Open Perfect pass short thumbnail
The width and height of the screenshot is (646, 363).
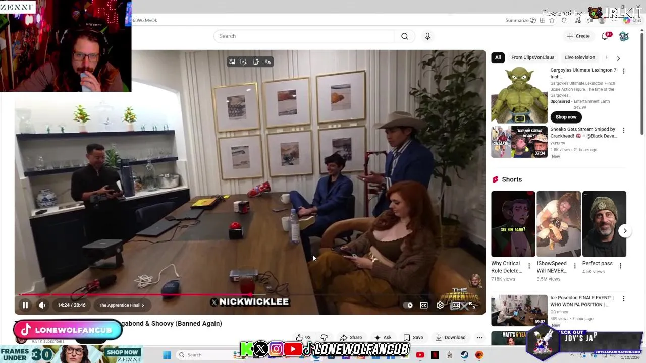click(x=604, y=224)
